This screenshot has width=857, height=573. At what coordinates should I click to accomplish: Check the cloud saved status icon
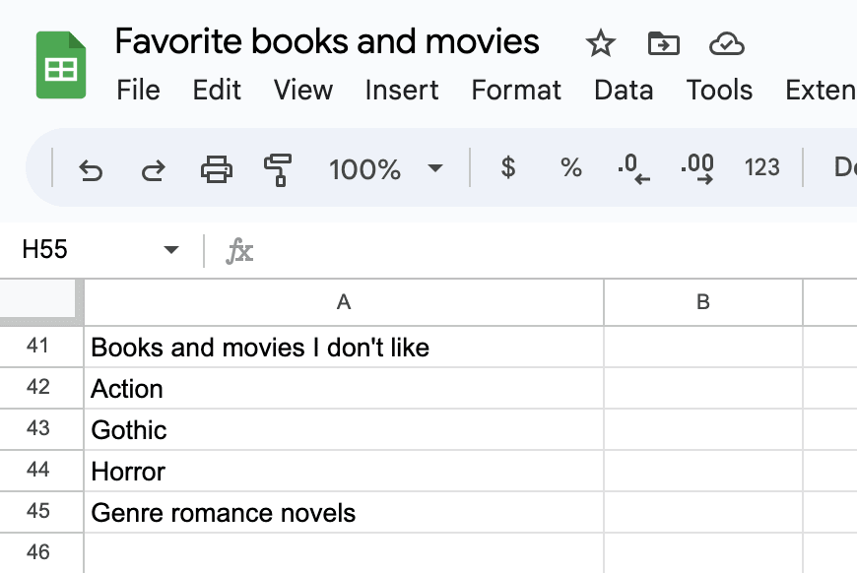pyautogui.click(x=726, y=43)
